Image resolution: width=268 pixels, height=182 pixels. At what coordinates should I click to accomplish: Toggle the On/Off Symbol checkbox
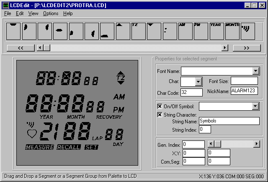[x=160, y=107]
